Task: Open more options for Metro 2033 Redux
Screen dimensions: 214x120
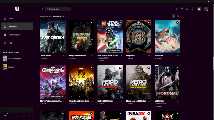Action: (121, 101)
